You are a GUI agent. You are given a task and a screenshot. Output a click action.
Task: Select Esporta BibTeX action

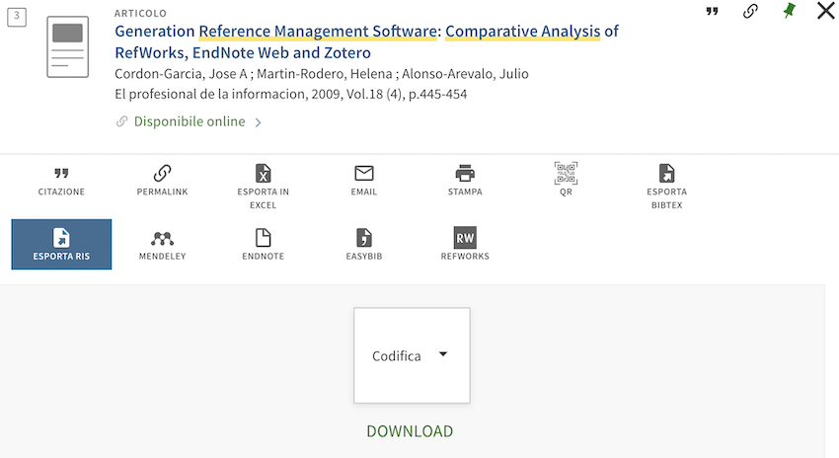pos(666,187)
